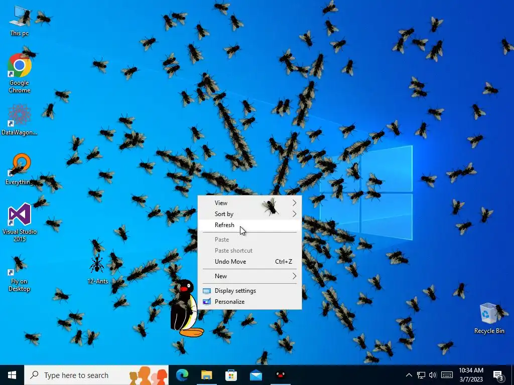Open the volume speaker tray icon
Viewport: 514px width, 385px height.
[x=433, y=375]
